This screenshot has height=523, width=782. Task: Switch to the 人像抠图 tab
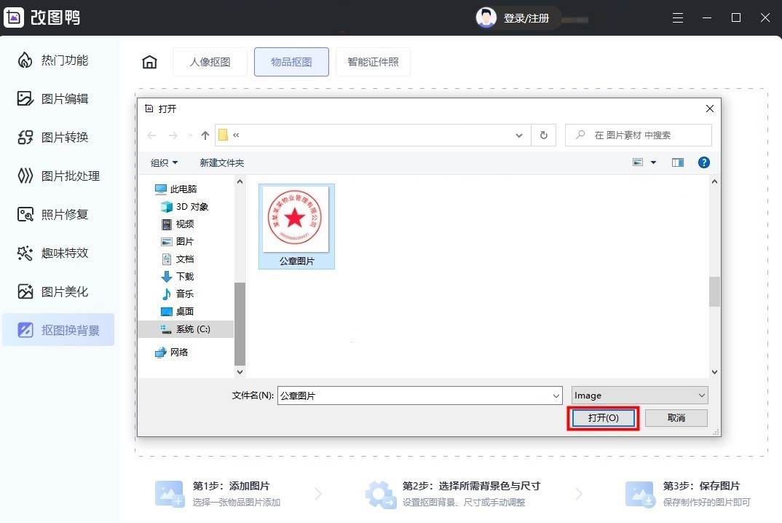(210, 62)
